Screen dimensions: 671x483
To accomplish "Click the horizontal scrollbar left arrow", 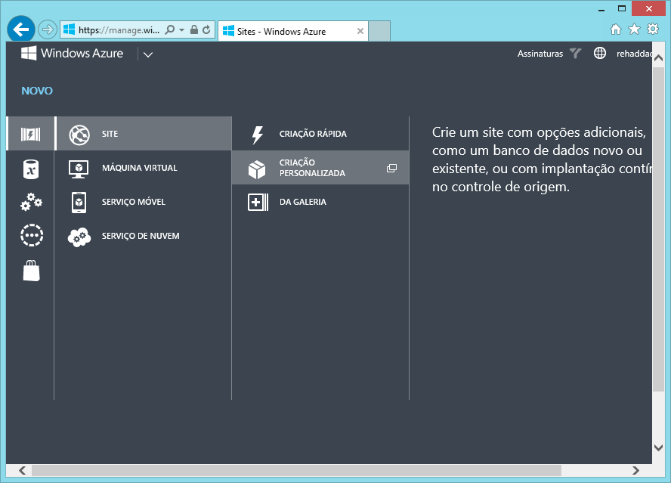I will tap(22, 471).
